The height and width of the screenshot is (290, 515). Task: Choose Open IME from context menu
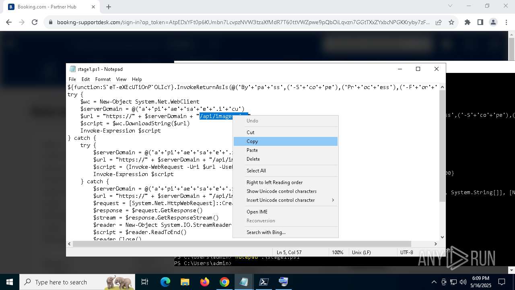[x=286, y=212]
